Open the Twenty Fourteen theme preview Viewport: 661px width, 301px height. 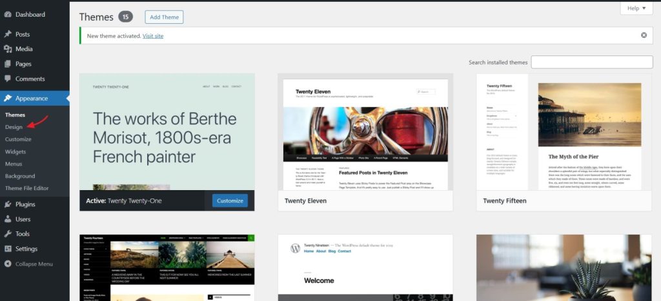point(167,267)
